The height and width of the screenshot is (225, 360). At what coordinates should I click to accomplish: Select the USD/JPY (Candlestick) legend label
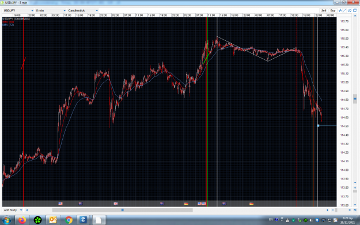[x=16, y=19]
